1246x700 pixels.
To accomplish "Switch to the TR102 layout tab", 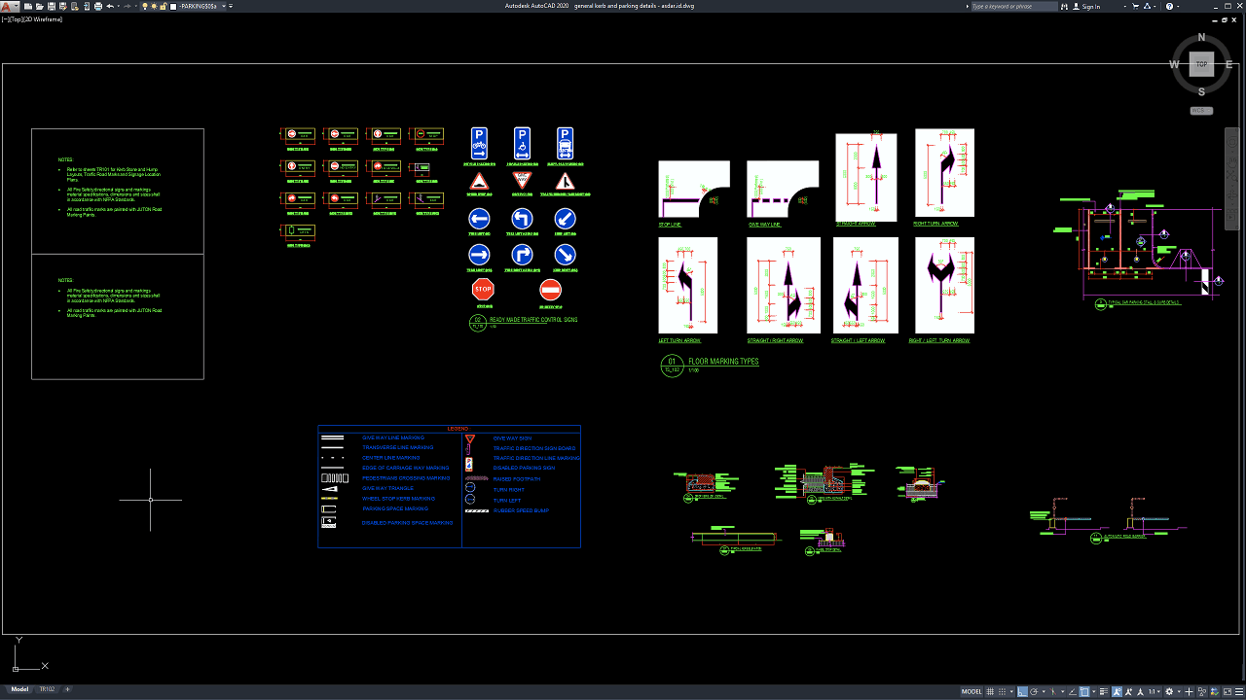I will point(47,689).
